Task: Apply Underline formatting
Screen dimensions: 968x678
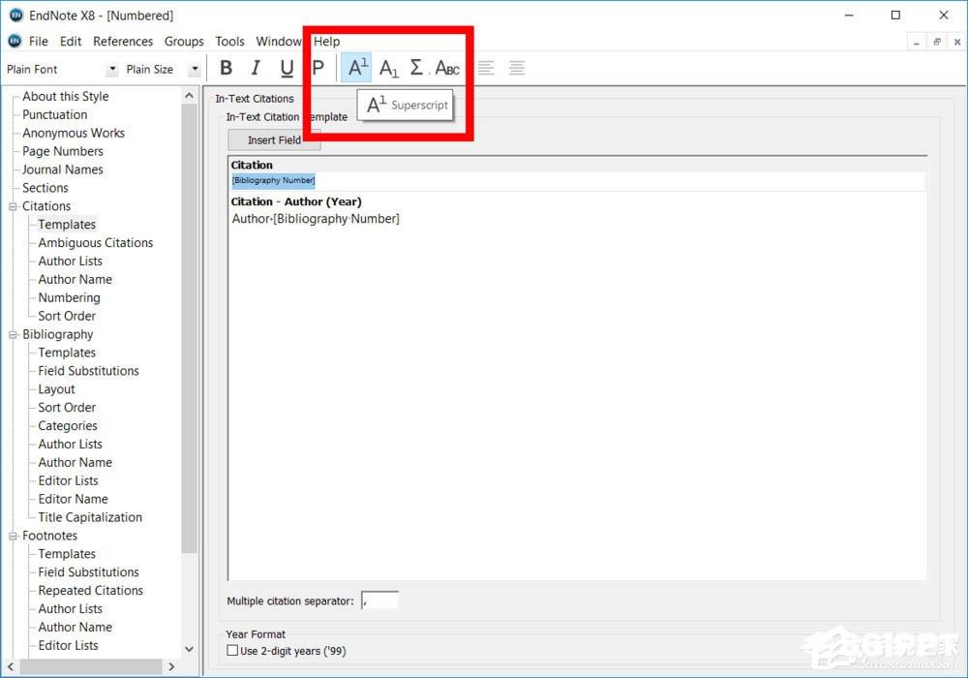Action: [287, 68]
